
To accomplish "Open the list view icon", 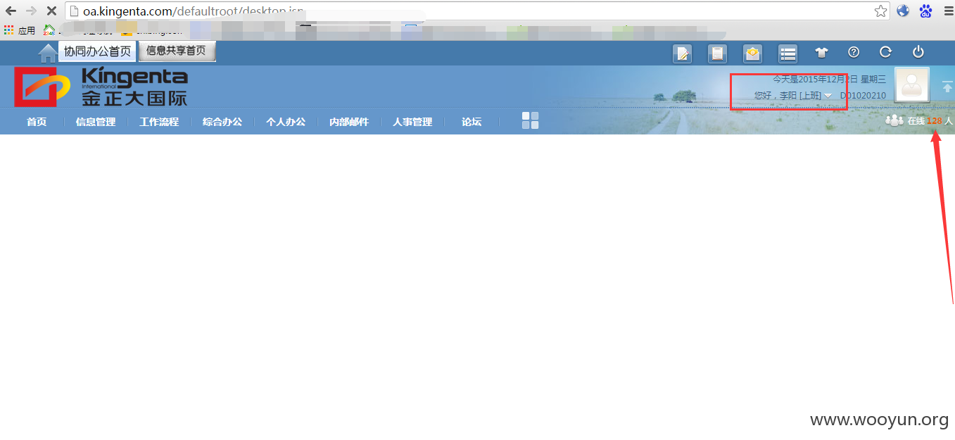I will [788, 54].
